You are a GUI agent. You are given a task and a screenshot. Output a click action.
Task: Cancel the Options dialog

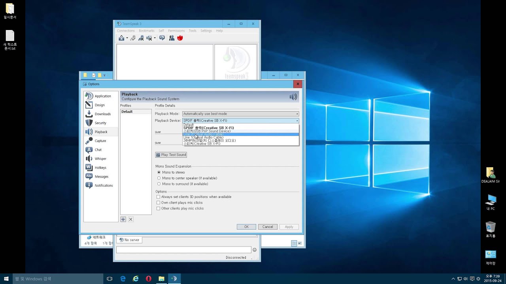pos(268,227)
